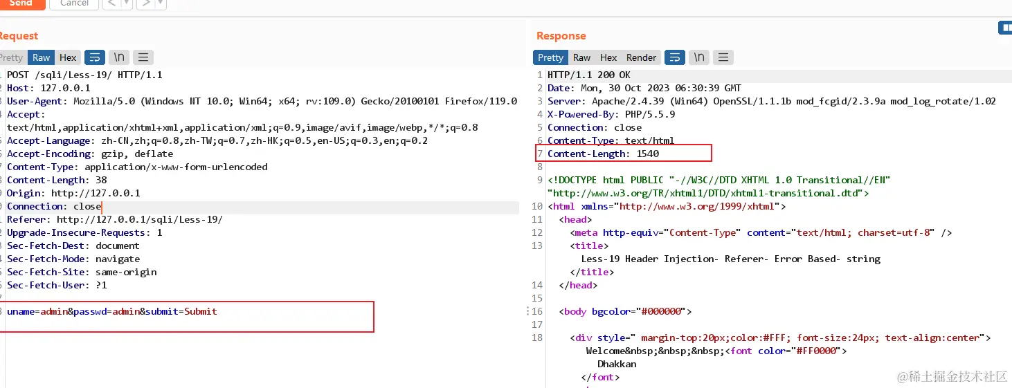1012x388 pixels.
Task: Toggle non-printable characters in Request panel
Action: pyautogui.click(x=119, y=57)
